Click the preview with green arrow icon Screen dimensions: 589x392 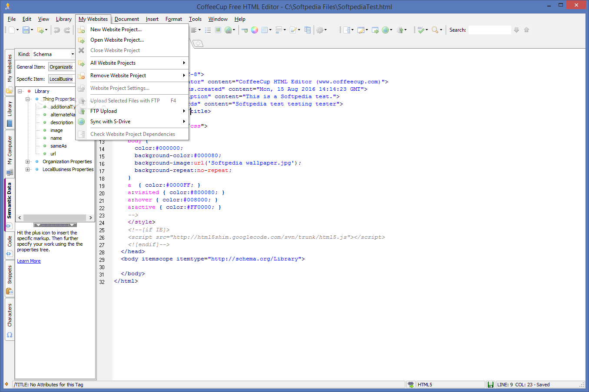(x=375, y=30)
